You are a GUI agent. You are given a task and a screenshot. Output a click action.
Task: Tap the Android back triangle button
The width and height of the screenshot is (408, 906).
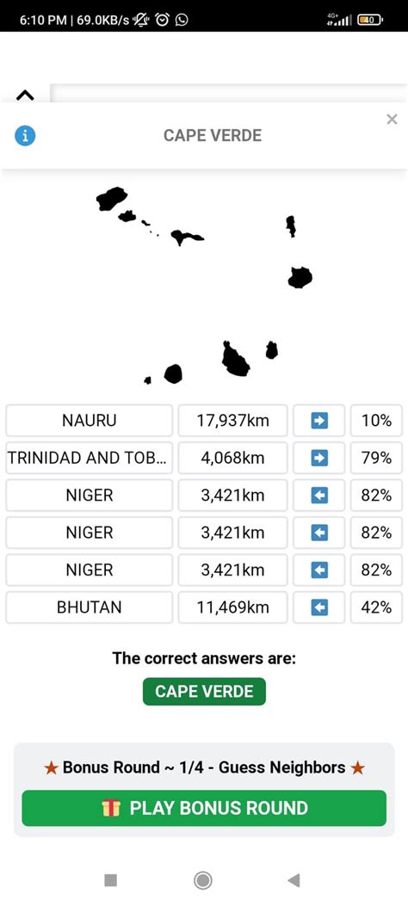click(294, 880)
